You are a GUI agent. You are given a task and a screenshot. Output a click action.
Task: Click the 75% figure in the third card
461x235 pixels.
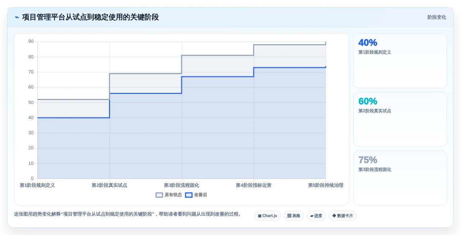368,160
